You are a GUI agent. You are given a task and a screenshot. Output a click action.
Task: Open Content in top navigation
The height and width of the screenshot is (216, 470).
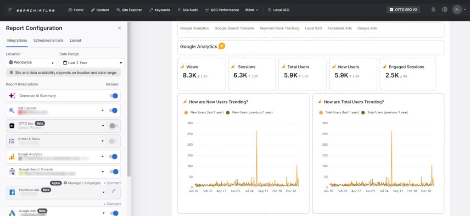click(100, 10)
